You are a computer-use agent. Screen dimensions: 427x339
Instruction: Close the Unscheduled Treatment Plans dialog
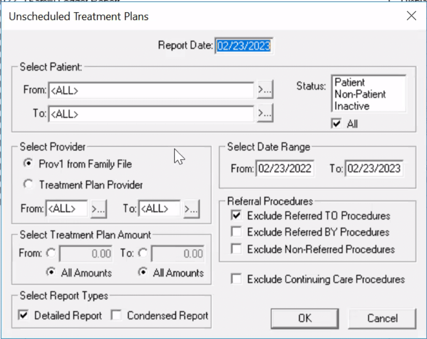tap(411, 16)
